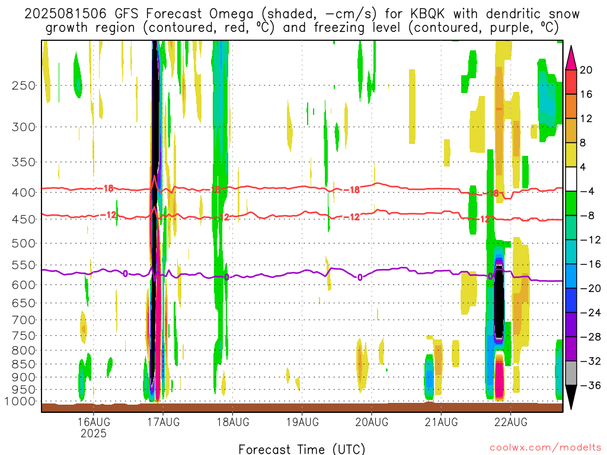Image resolution: width=607 pixels, height=455 pixels.
Task: Click the 950 pressure level label
Action: click(23, 390)
